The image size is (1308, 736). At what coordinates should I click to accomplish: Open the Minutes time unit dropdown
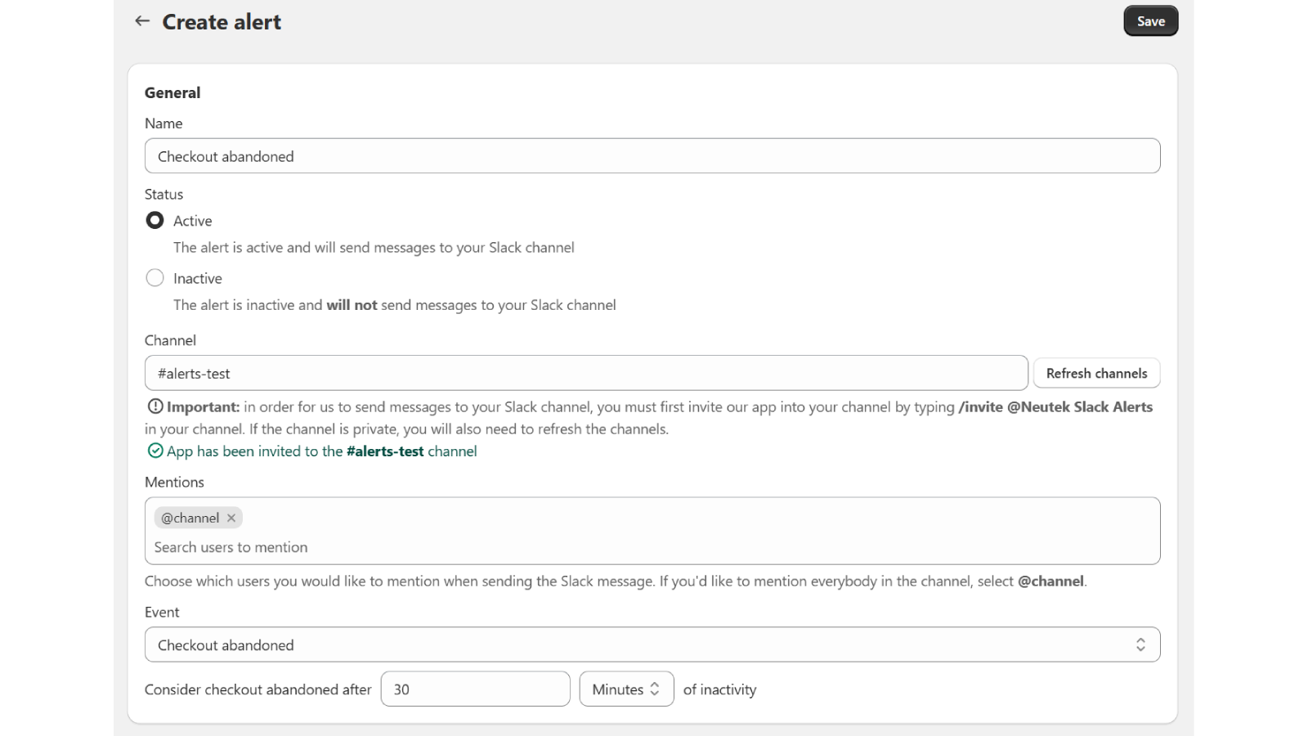point(625,689)
